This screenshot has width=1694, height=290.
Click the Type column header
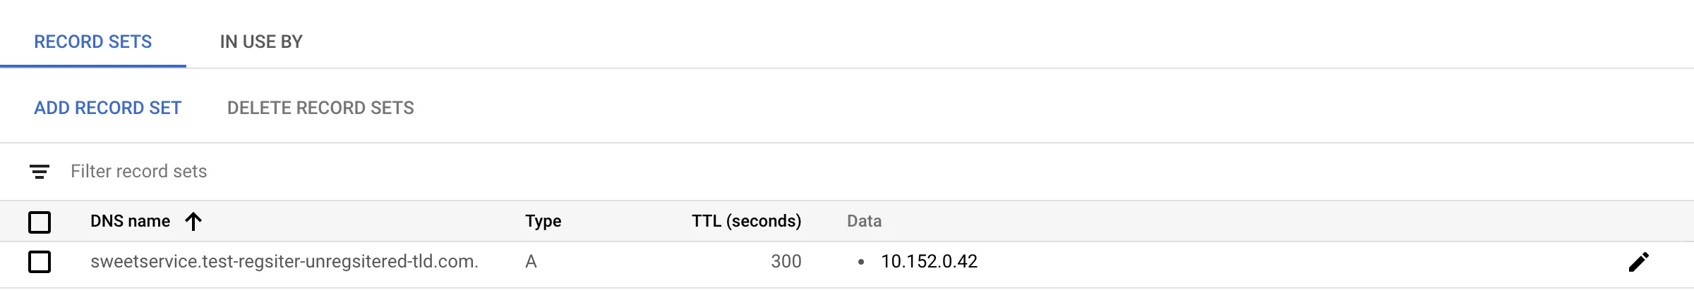click(x=543, y=222)
